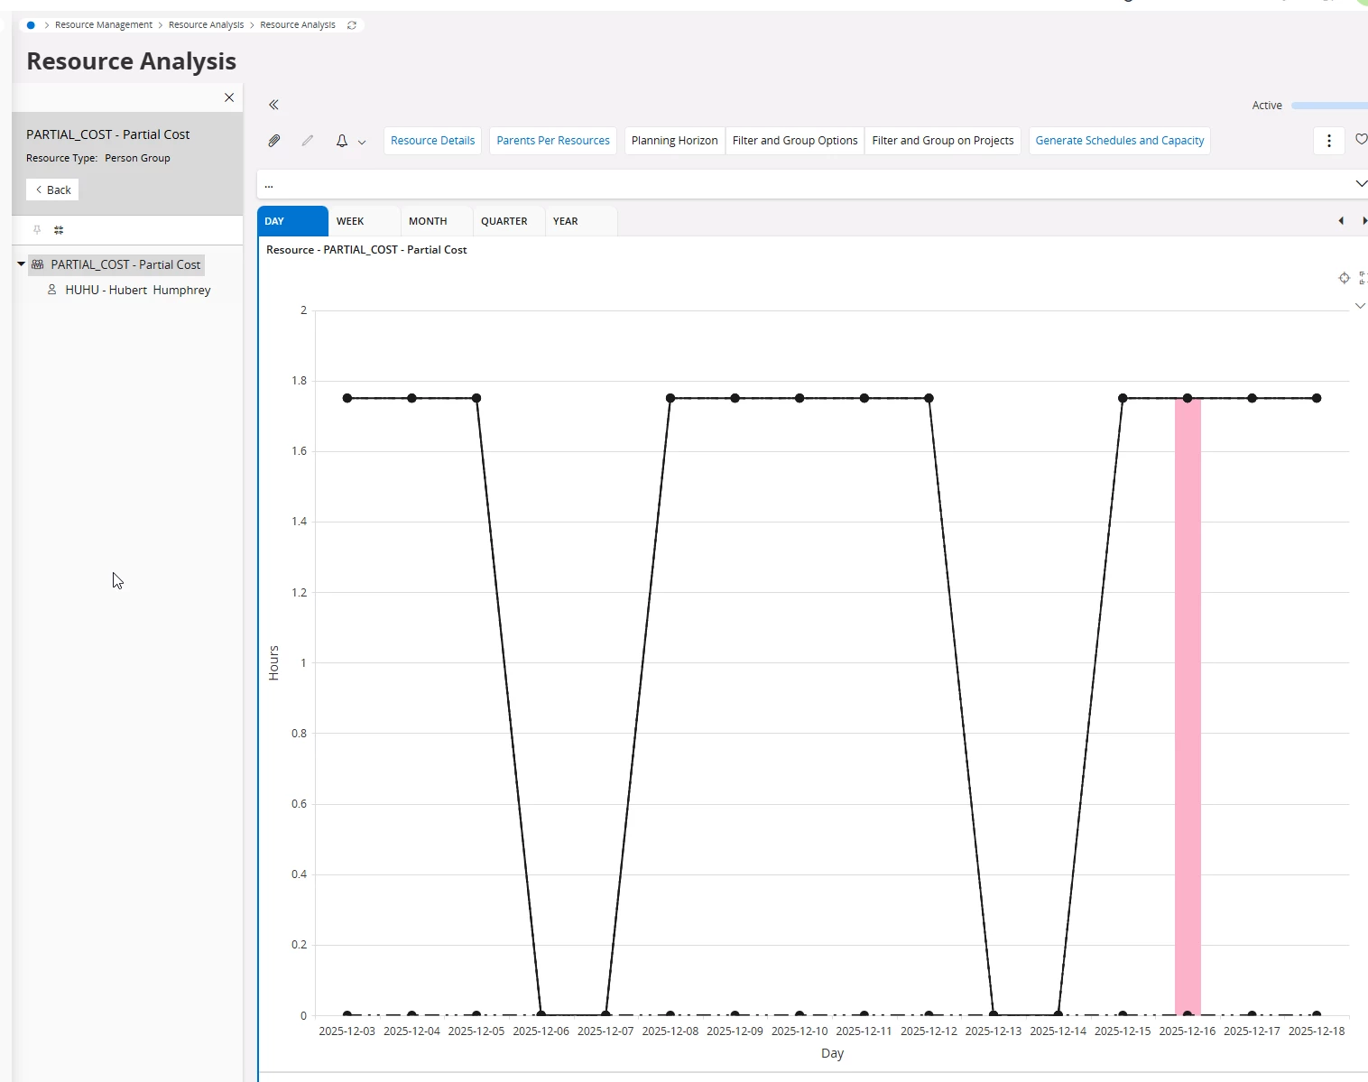
Task: Expand the dropdown chevron beside the bell
Action: [362, 142]
